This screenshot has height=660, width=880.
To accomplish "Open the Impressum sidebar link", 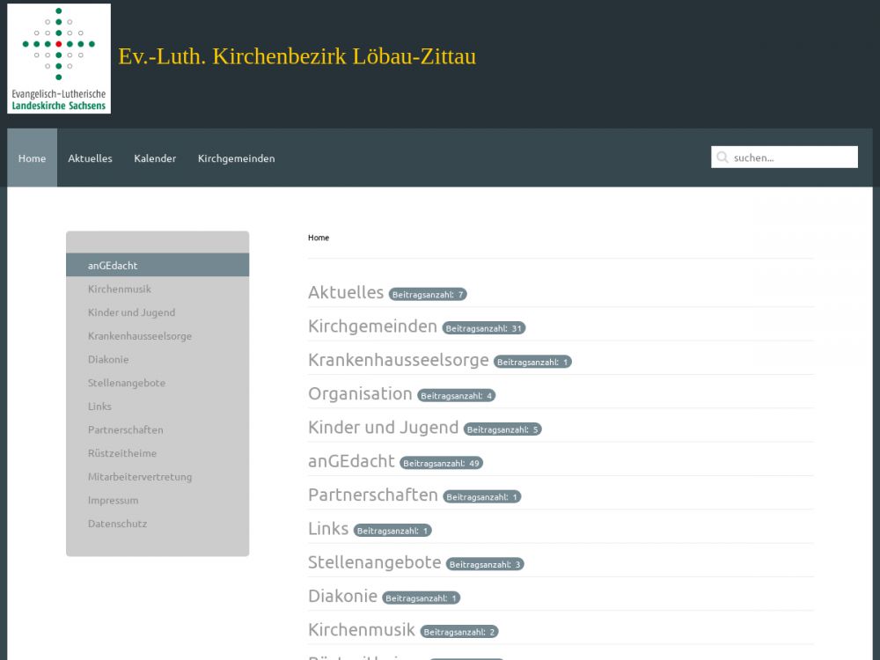I will (113, 500).
